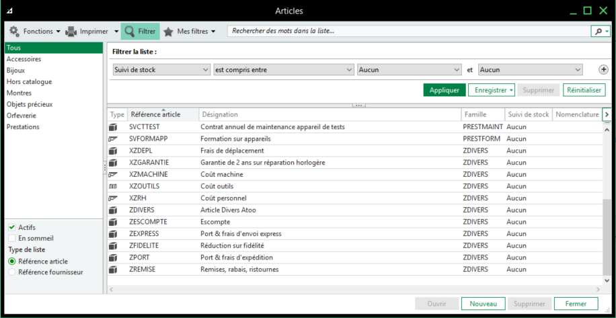
Task: Select the Montres category in sidebar
Action: 19,93
